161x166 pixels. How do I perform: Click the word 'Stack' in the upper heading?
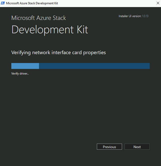pyautogui.click(x=59, y=18)
